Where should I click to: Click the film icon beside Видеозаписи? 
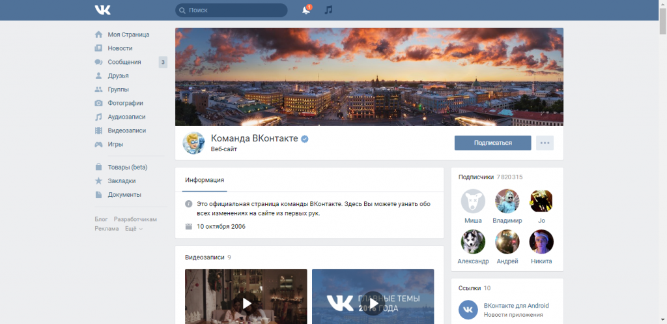99,130
